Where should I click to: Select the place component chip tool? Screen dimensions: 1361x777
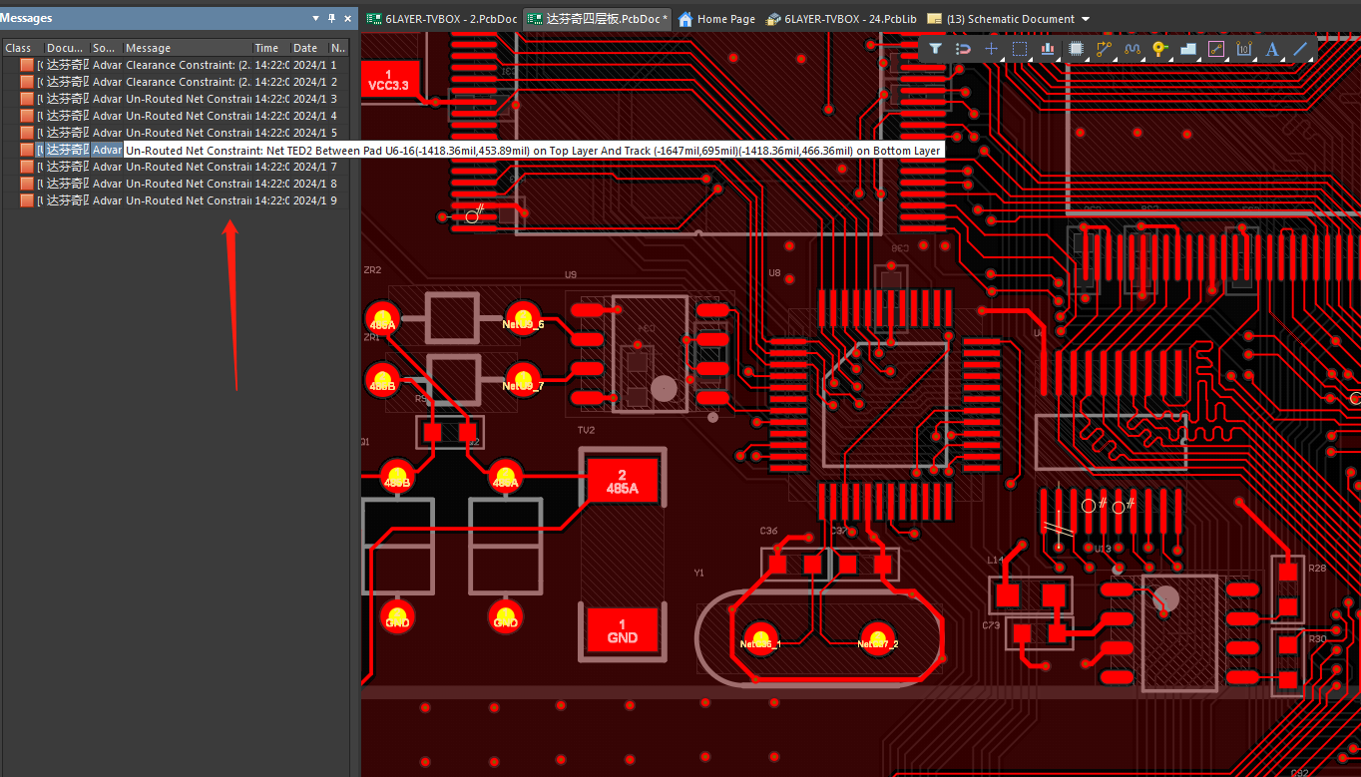pyautogui.click(x=1076, y=48)
